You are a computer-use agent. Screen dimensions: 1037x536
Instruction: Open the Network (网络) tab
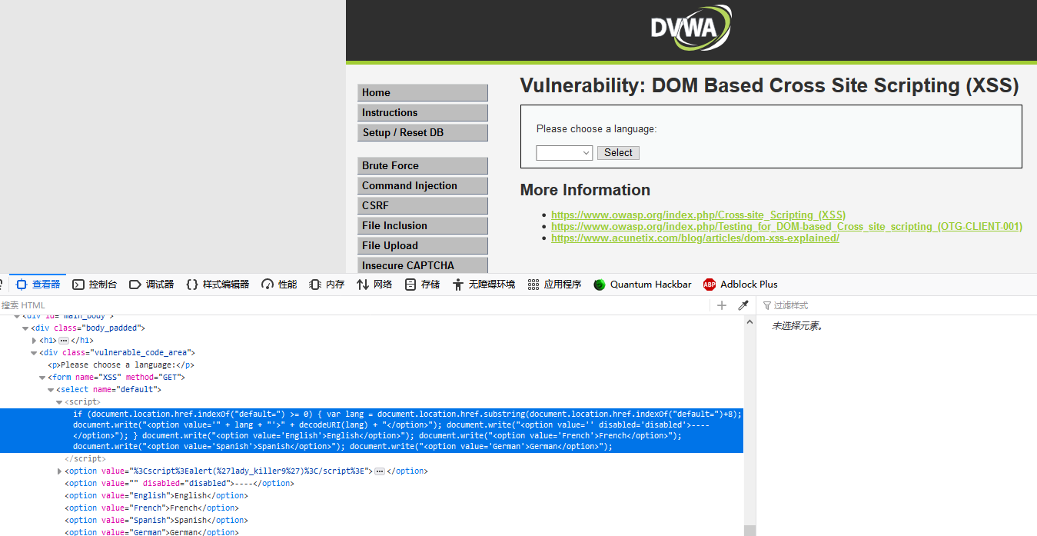374,285
